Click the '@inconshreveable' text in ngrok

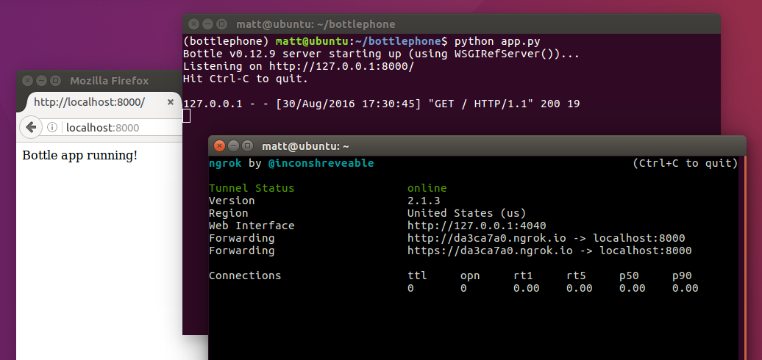(321, 163)
